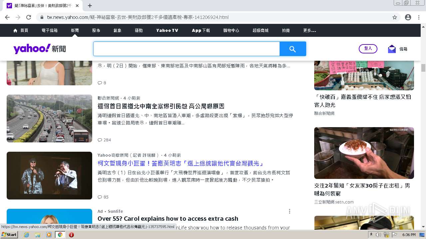Open headline 連假首日國道北中南全塞爆引民怨
This screenshot has width=426, height=239.
tap(161, 107)
